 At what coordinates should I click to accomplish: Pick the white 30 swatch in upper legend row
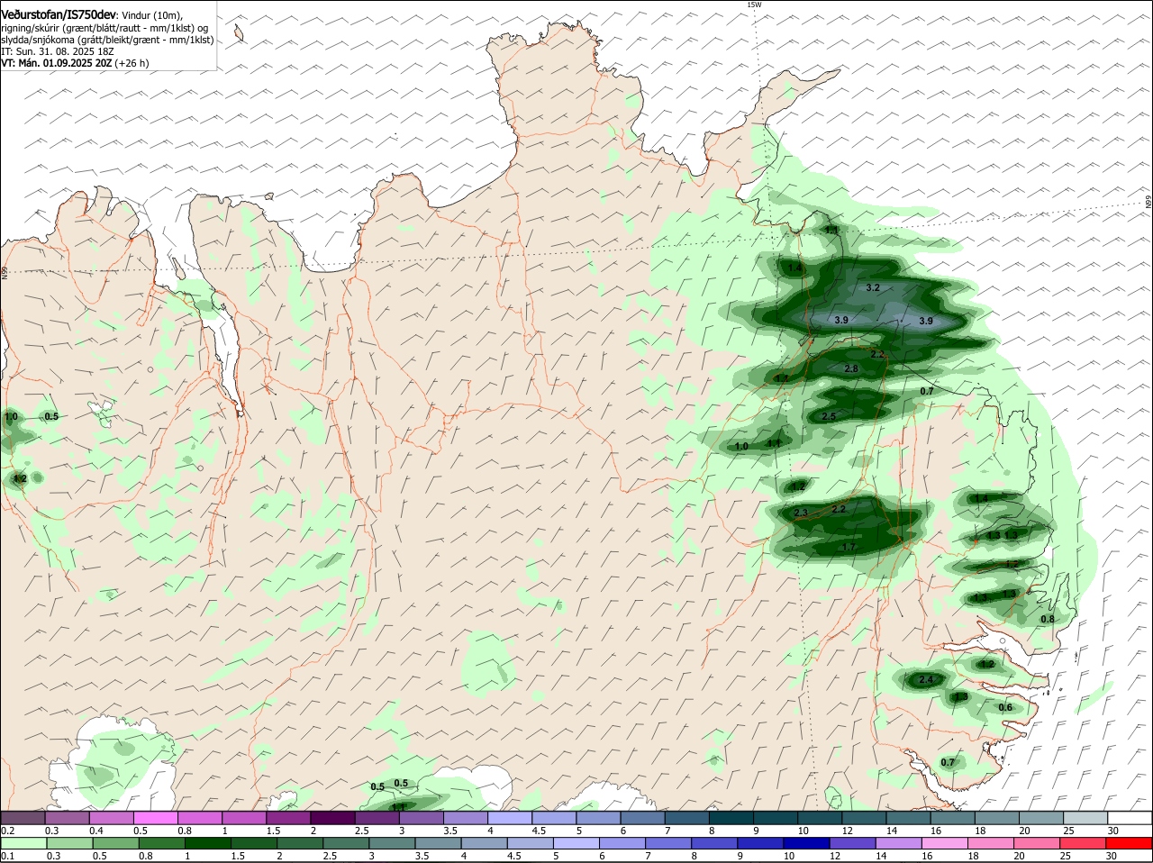point(1130,818)
